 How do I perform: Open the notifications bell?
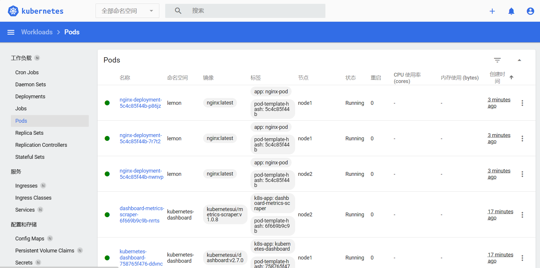click(511, 11)
